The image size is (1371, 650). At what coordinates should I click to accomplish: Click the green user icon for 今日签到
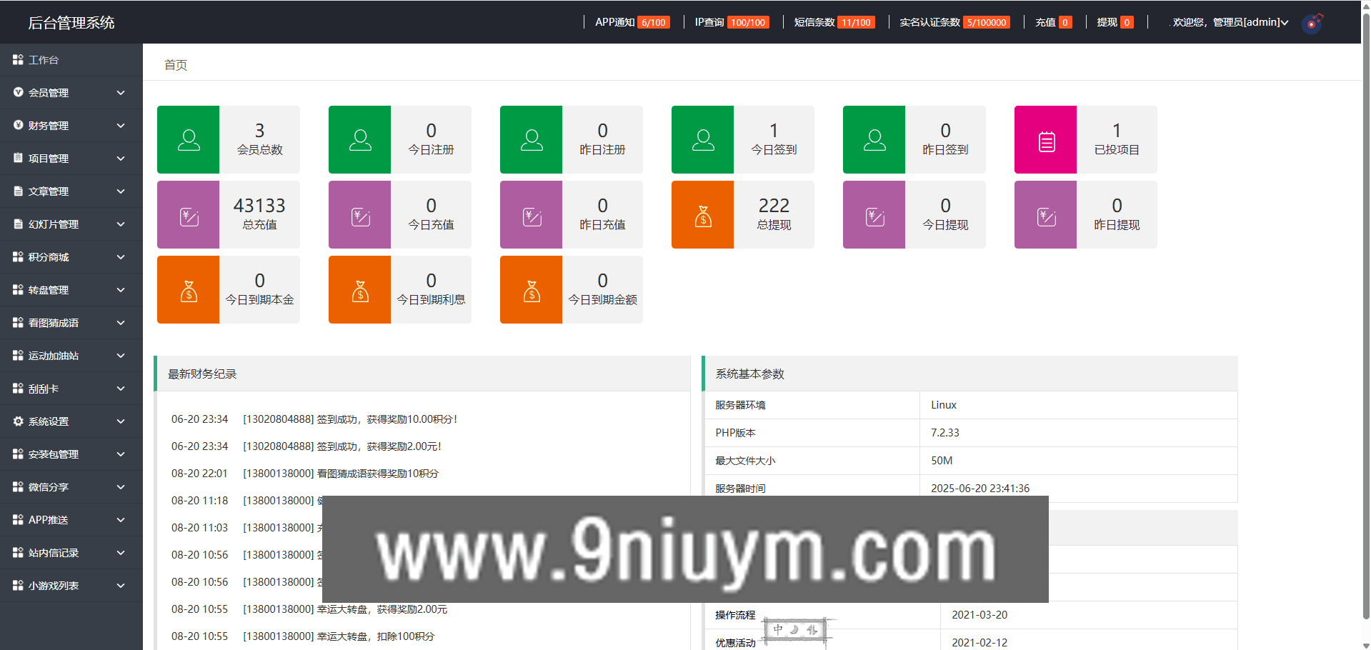pyautogui.click(x=703, y=140)
